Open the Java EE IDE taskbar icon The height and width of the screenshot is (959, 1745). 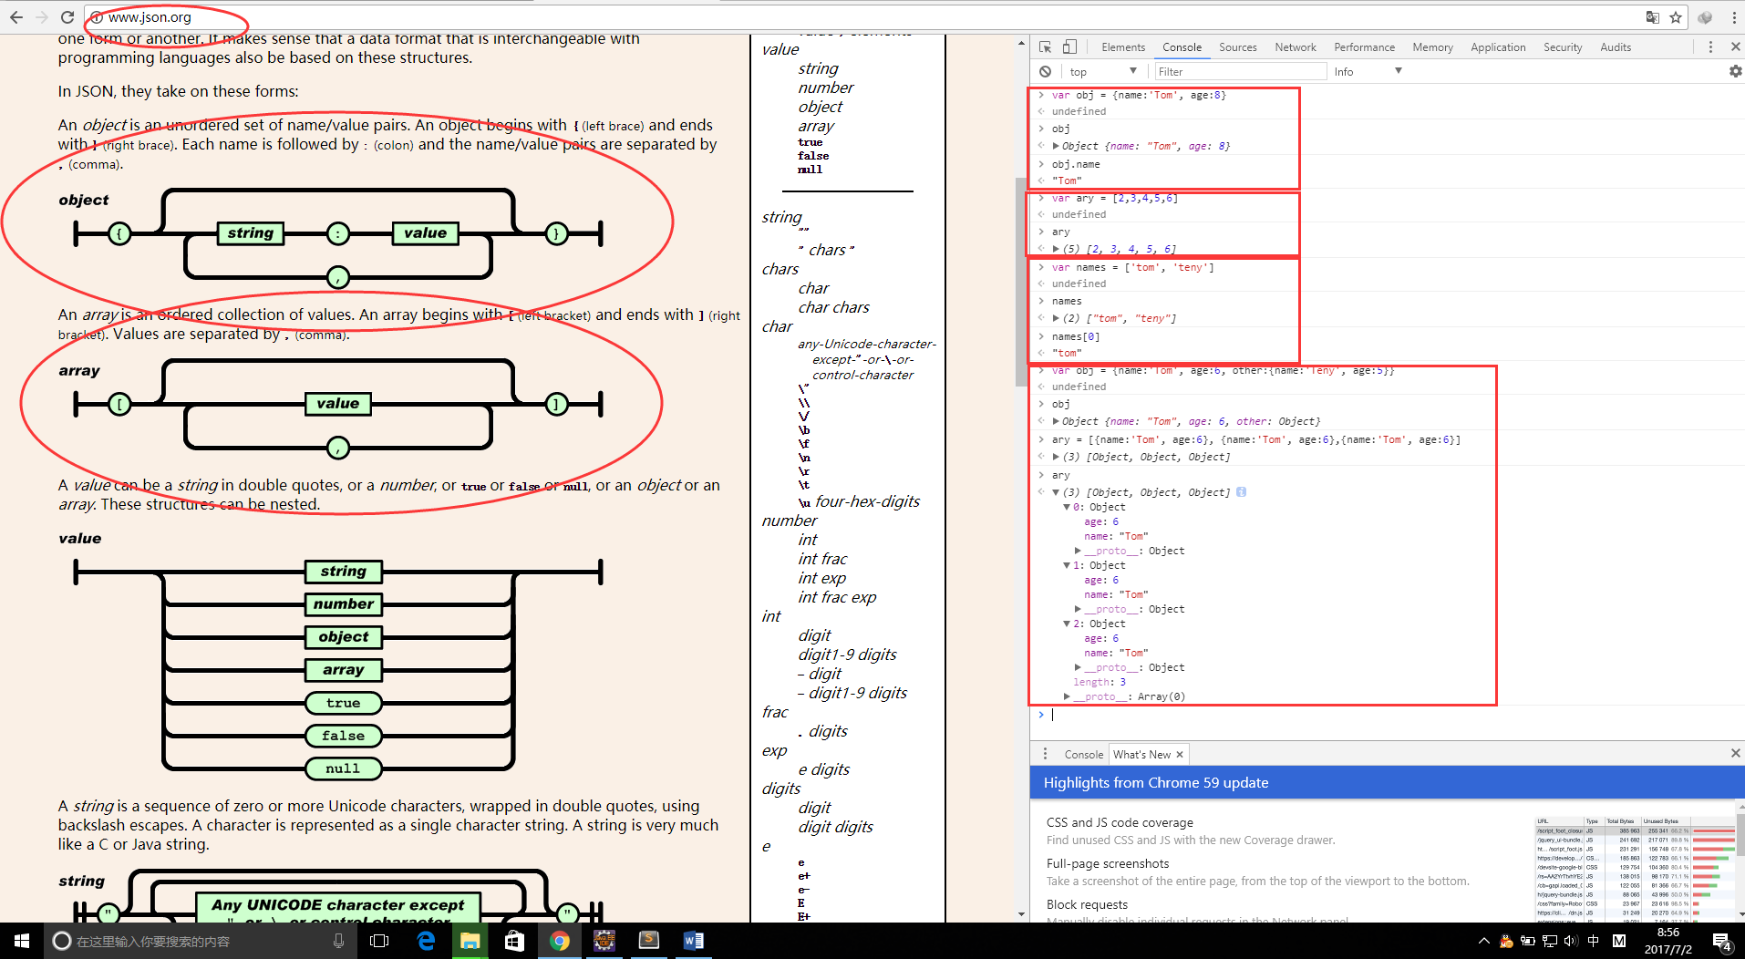point(604,941)
